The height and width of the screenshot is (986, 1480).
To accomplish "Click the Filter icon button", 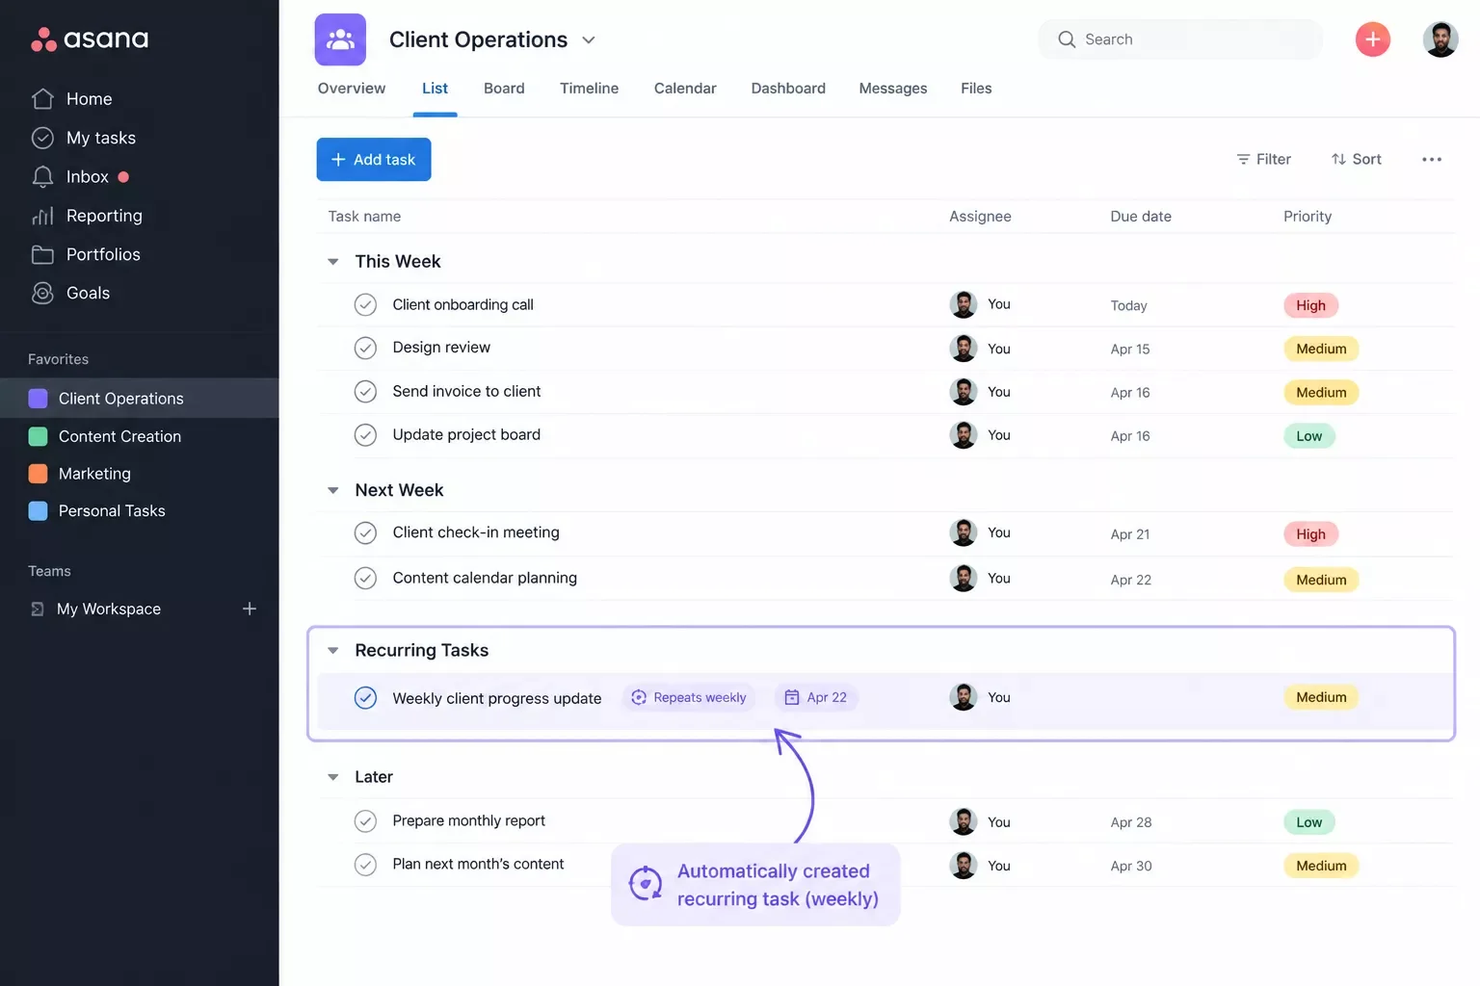I will 1263,160.
